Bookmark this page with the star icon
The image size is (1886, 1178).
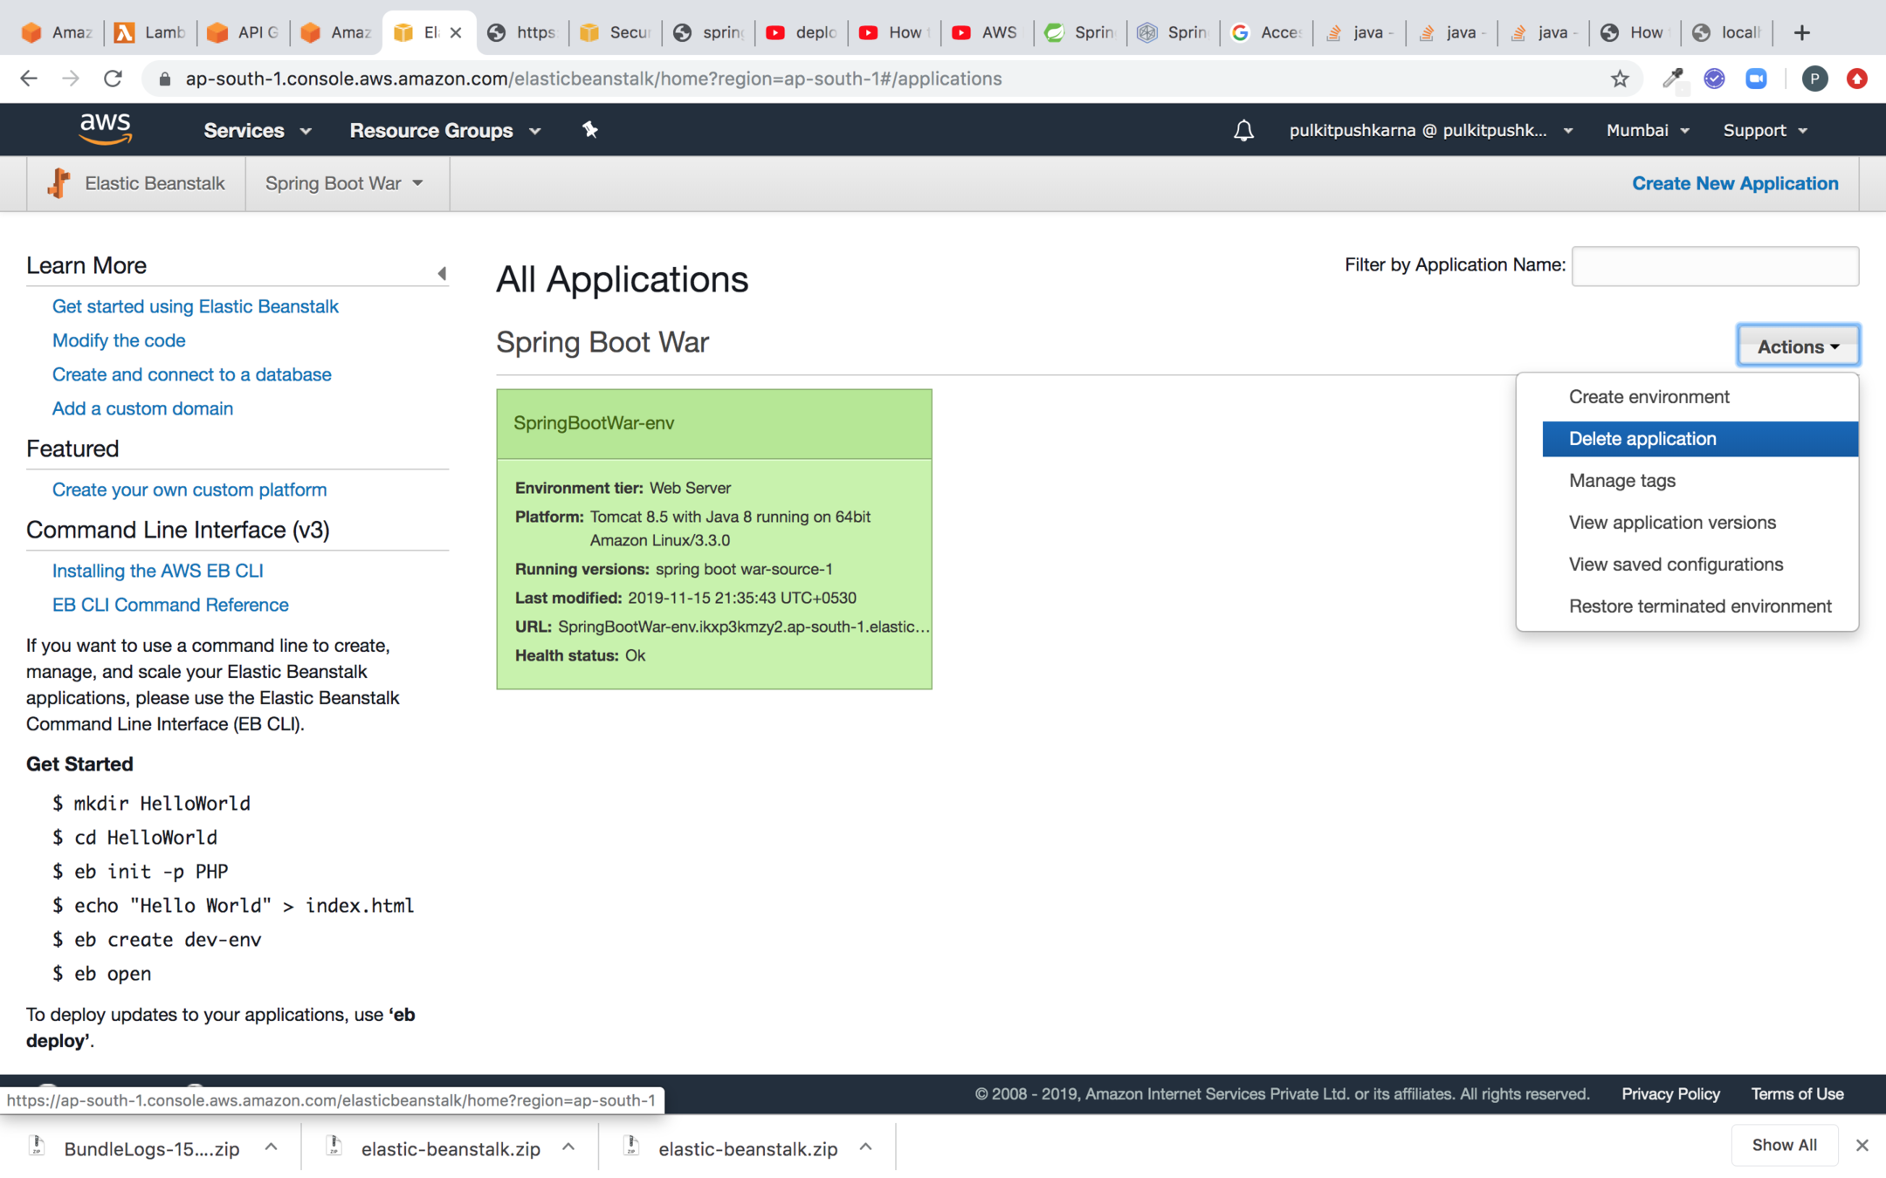[1620, 79]
